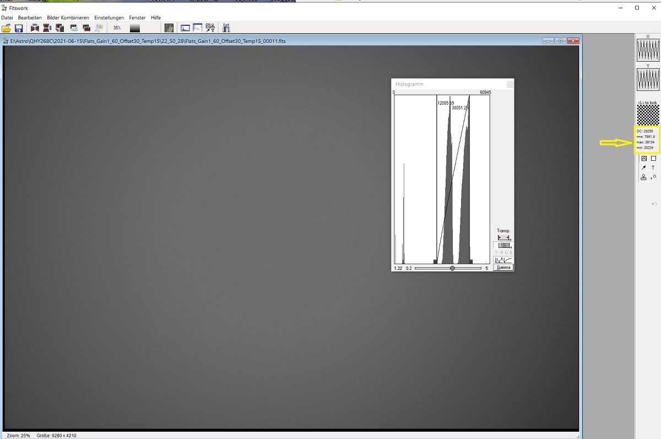This screenshot has height=439, width=661.
Task: Click the Exit toolbar icon
Action: [x=226, y=28]
